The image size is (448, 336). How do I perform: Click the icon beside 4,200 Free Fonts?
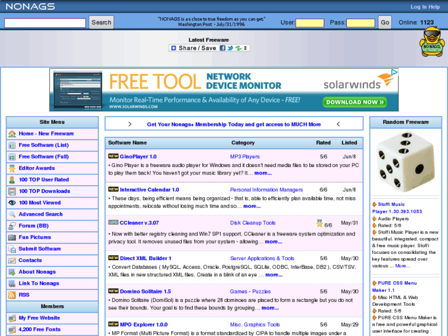click(12, 329)
